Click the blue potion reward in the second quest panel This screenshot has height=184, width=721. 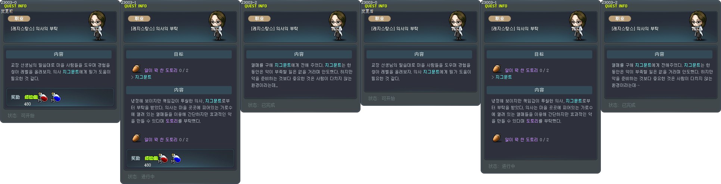pyautogui.click(x=176, y=158)
